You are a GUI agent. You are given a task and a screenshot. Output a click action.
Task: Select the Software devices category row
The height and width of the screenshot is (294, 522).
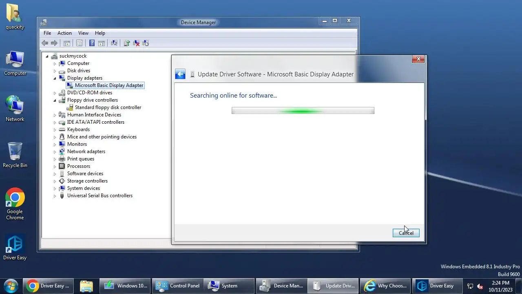click(85, 174)
